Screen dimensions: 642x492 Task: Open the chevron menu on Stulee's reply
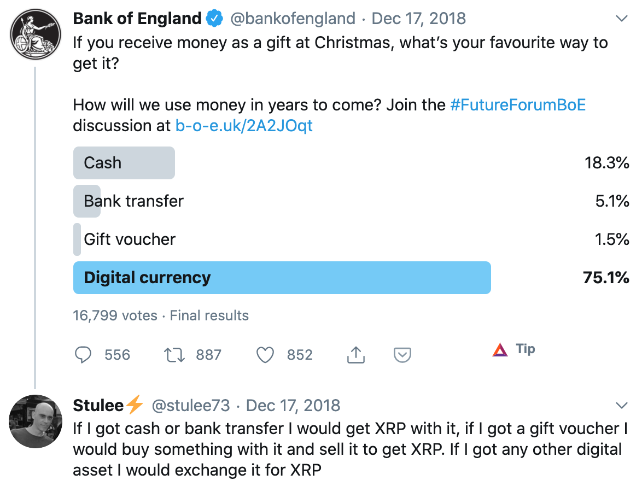[622, 406]
